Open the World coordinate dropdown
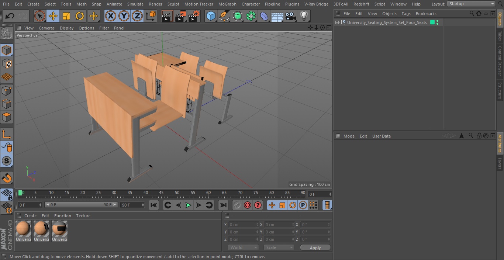504x260 pixels. (x=243, y=247)
